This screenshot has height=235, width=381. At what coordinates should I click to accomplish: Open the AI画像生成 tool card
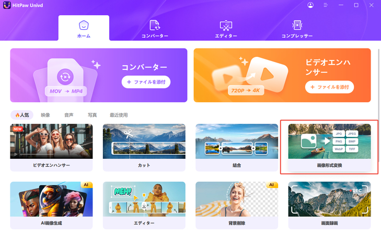point(51,205)
